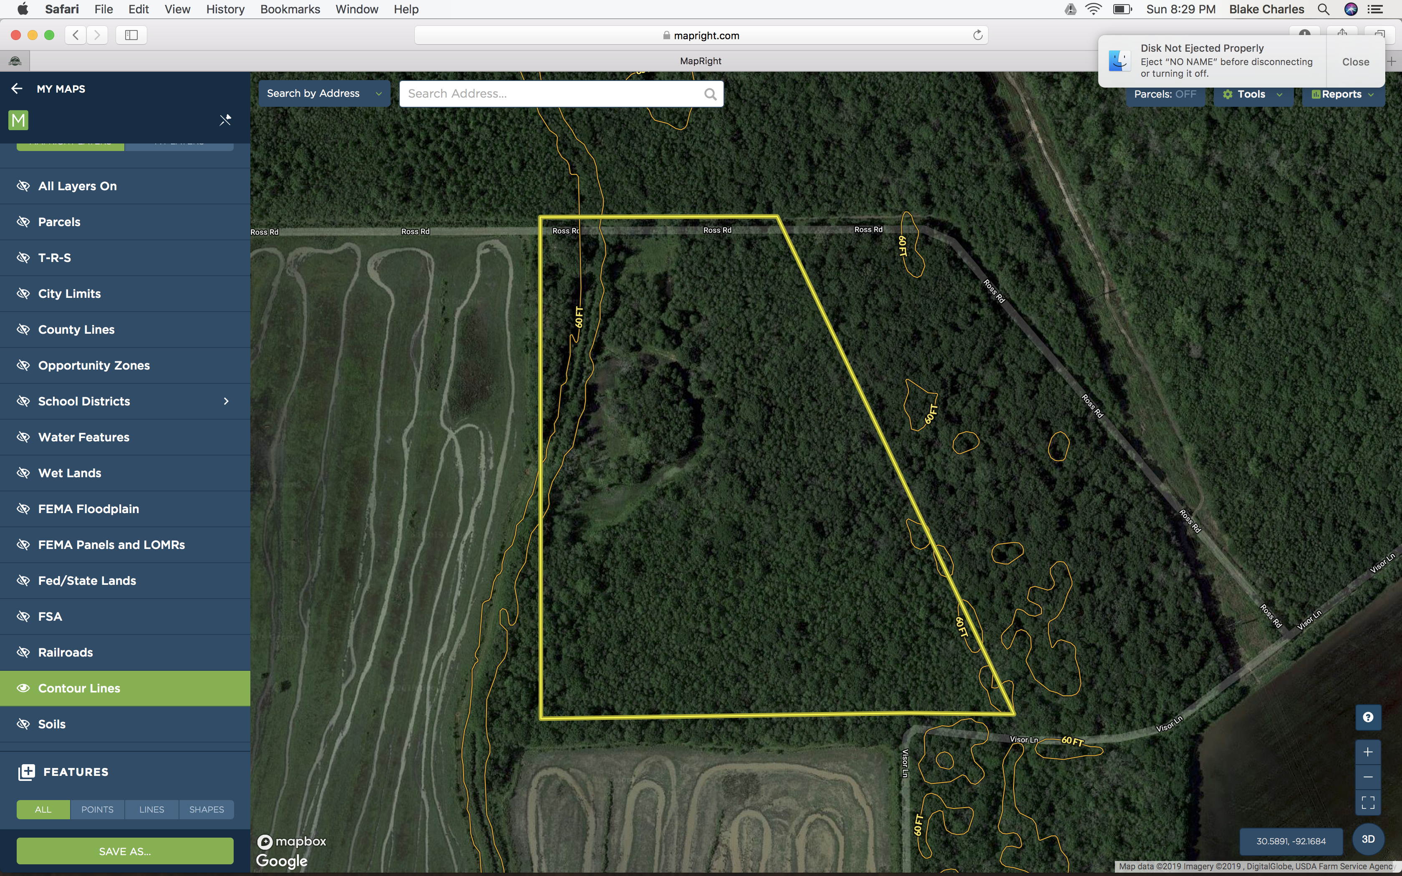
Task: Click the pin icon in sidebar header
Action: tap(225, 120)
